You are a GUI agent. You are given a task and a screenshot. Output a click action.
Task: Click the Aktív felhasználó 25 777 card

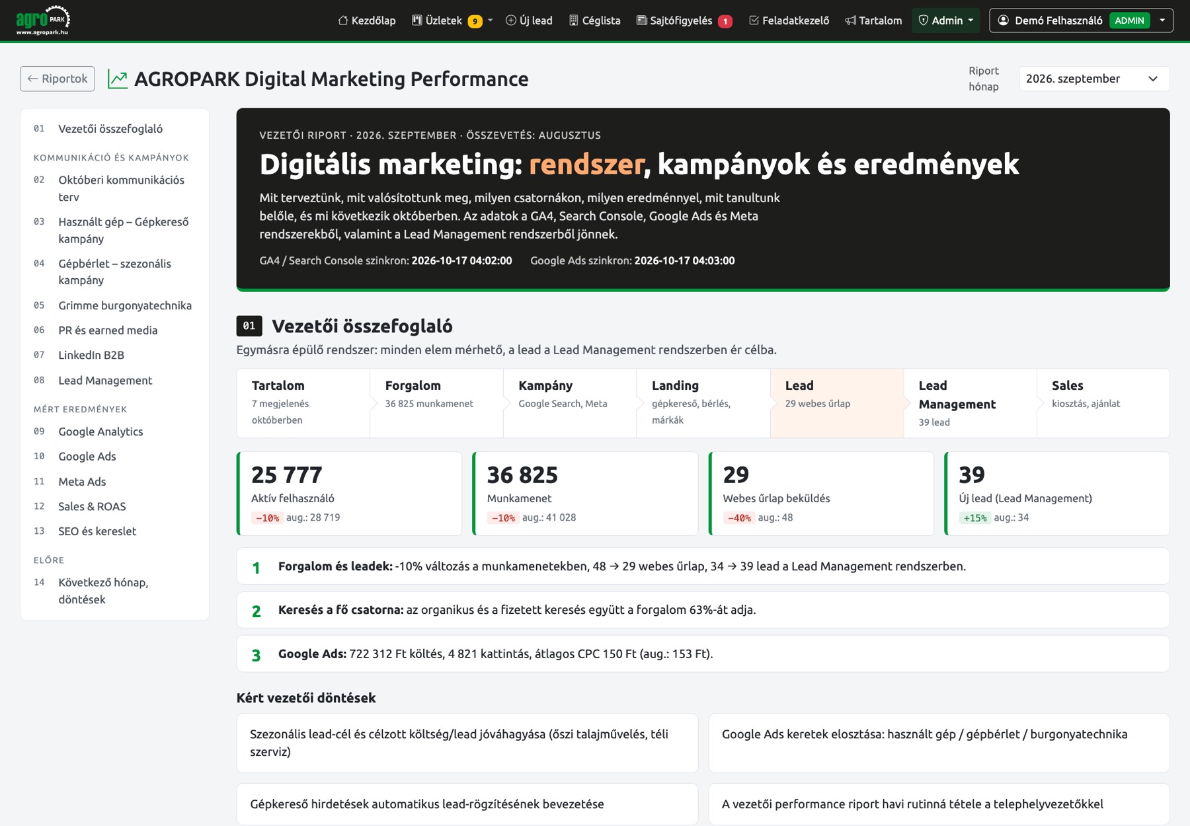pos(349,494)
